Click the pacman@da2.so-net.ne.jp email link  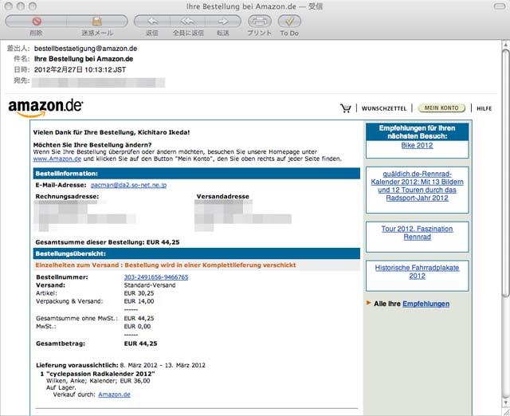tap(129, 185)
